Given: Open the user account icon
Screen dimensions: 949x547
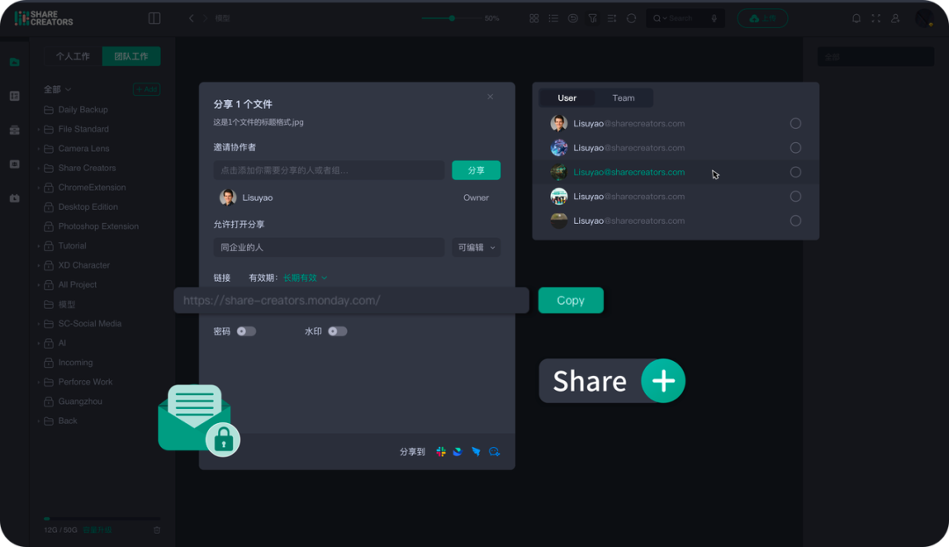Looking at the screenshot, I should click(x=895, y=18).
